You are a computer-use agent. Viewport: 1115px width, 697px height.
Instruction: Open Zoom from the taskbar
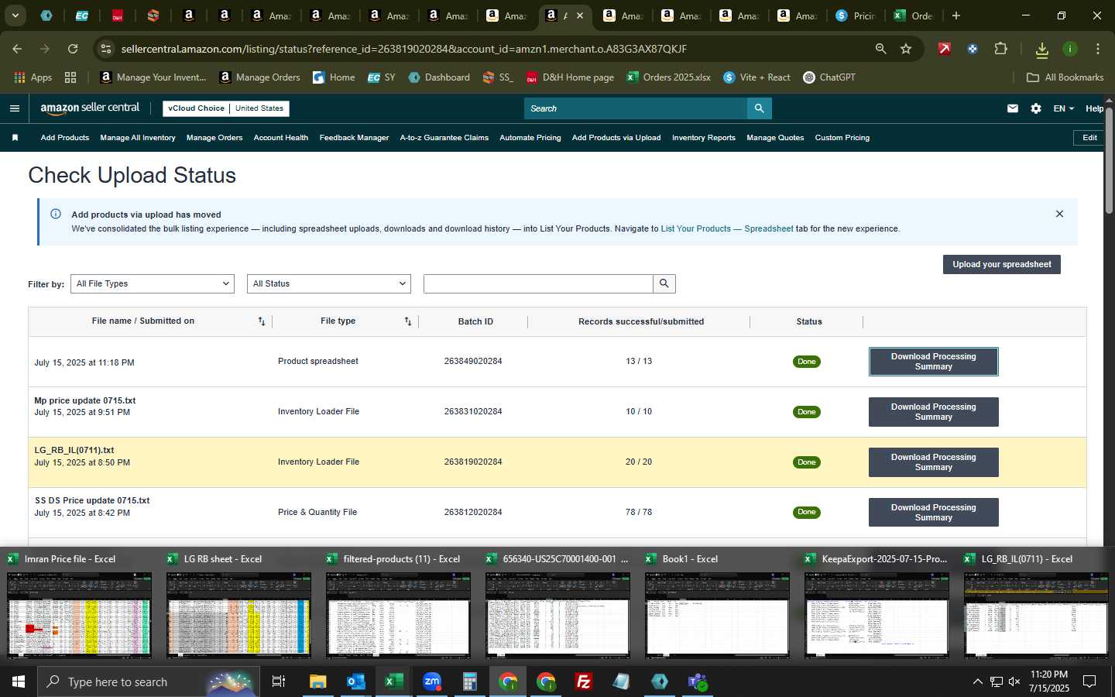pos(432,682)
